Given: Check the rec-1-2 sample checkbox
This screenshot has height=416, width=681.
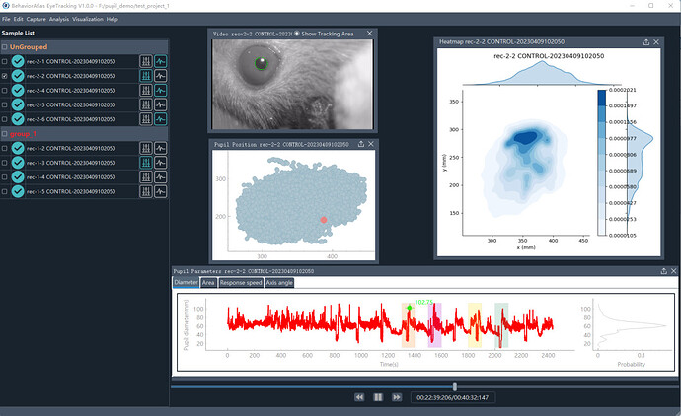Looking at the screenshot, I should click(x=6, y=149).
